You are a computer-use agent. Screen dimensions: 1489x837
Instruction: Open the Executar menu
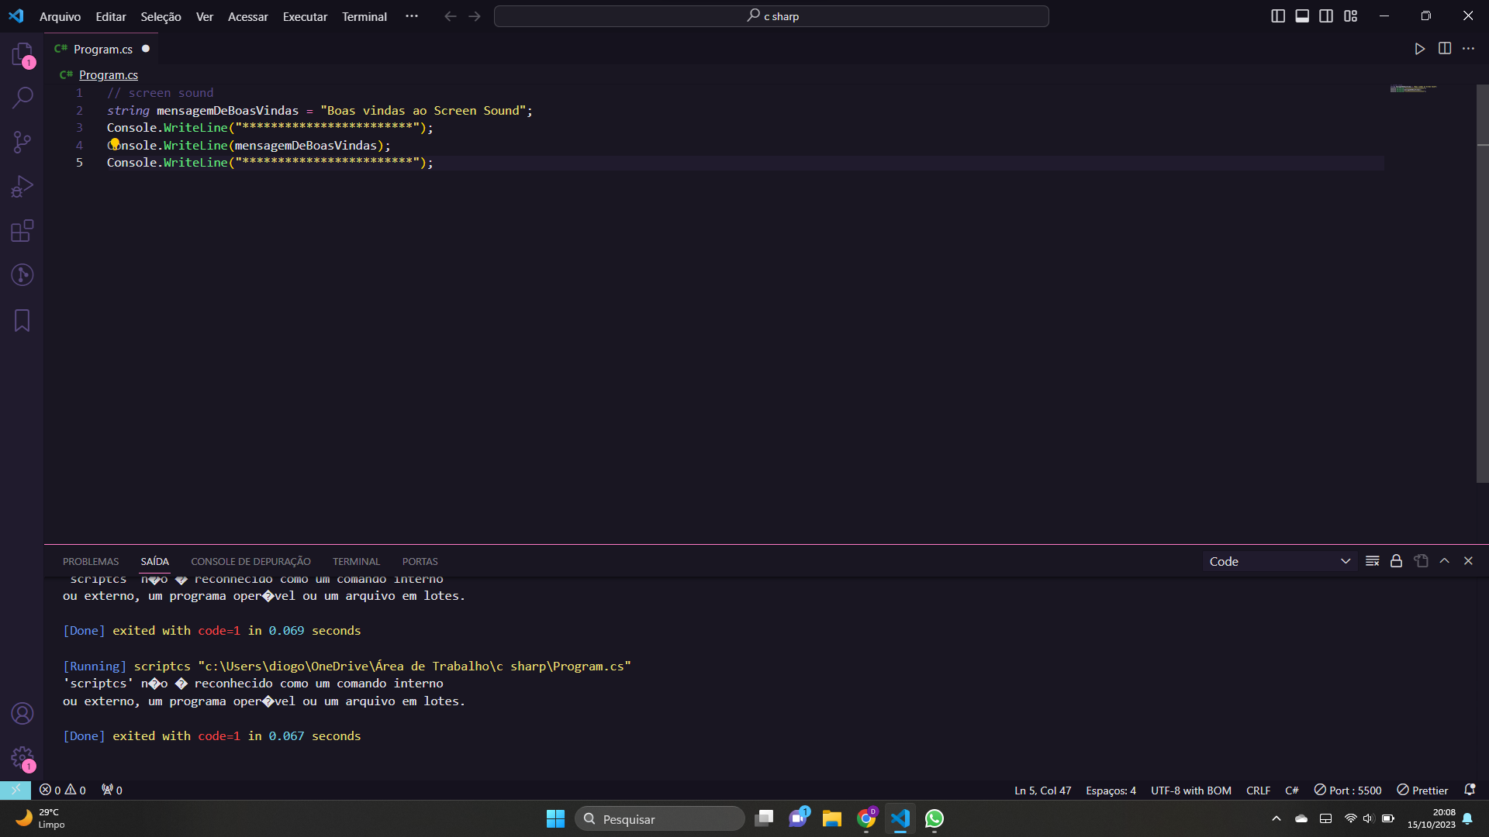(x=305, y=16)
